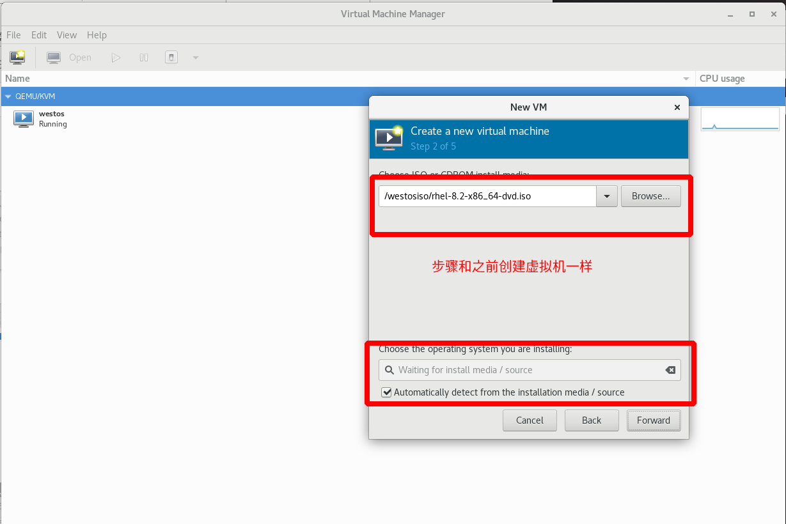Run the selected VM with play icon
Viewport: 786px width, 524px height.
(x=116, y=58)
